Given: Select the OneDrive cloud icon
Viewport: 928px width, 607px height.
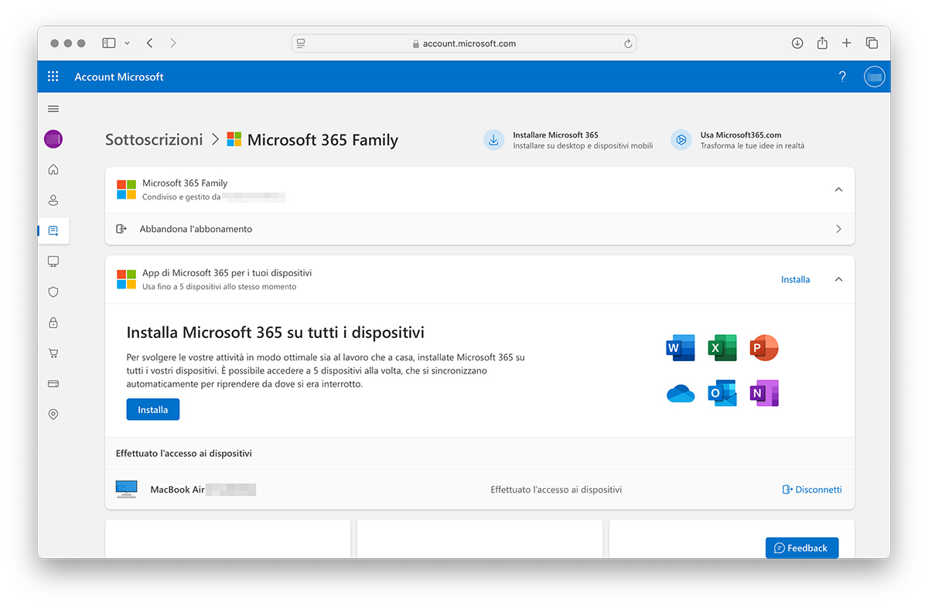Looking at the screenshot, I should (x=680, y=393).
